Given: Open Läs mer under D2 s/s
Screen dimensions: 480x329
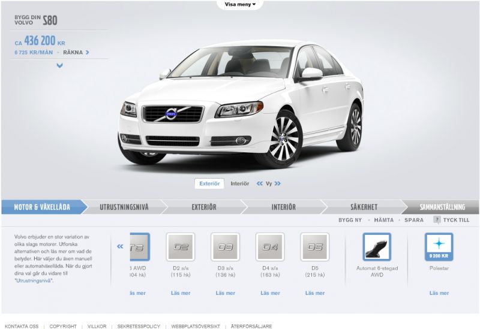Looking at the screenshot, I should click(x=181, y=293).
